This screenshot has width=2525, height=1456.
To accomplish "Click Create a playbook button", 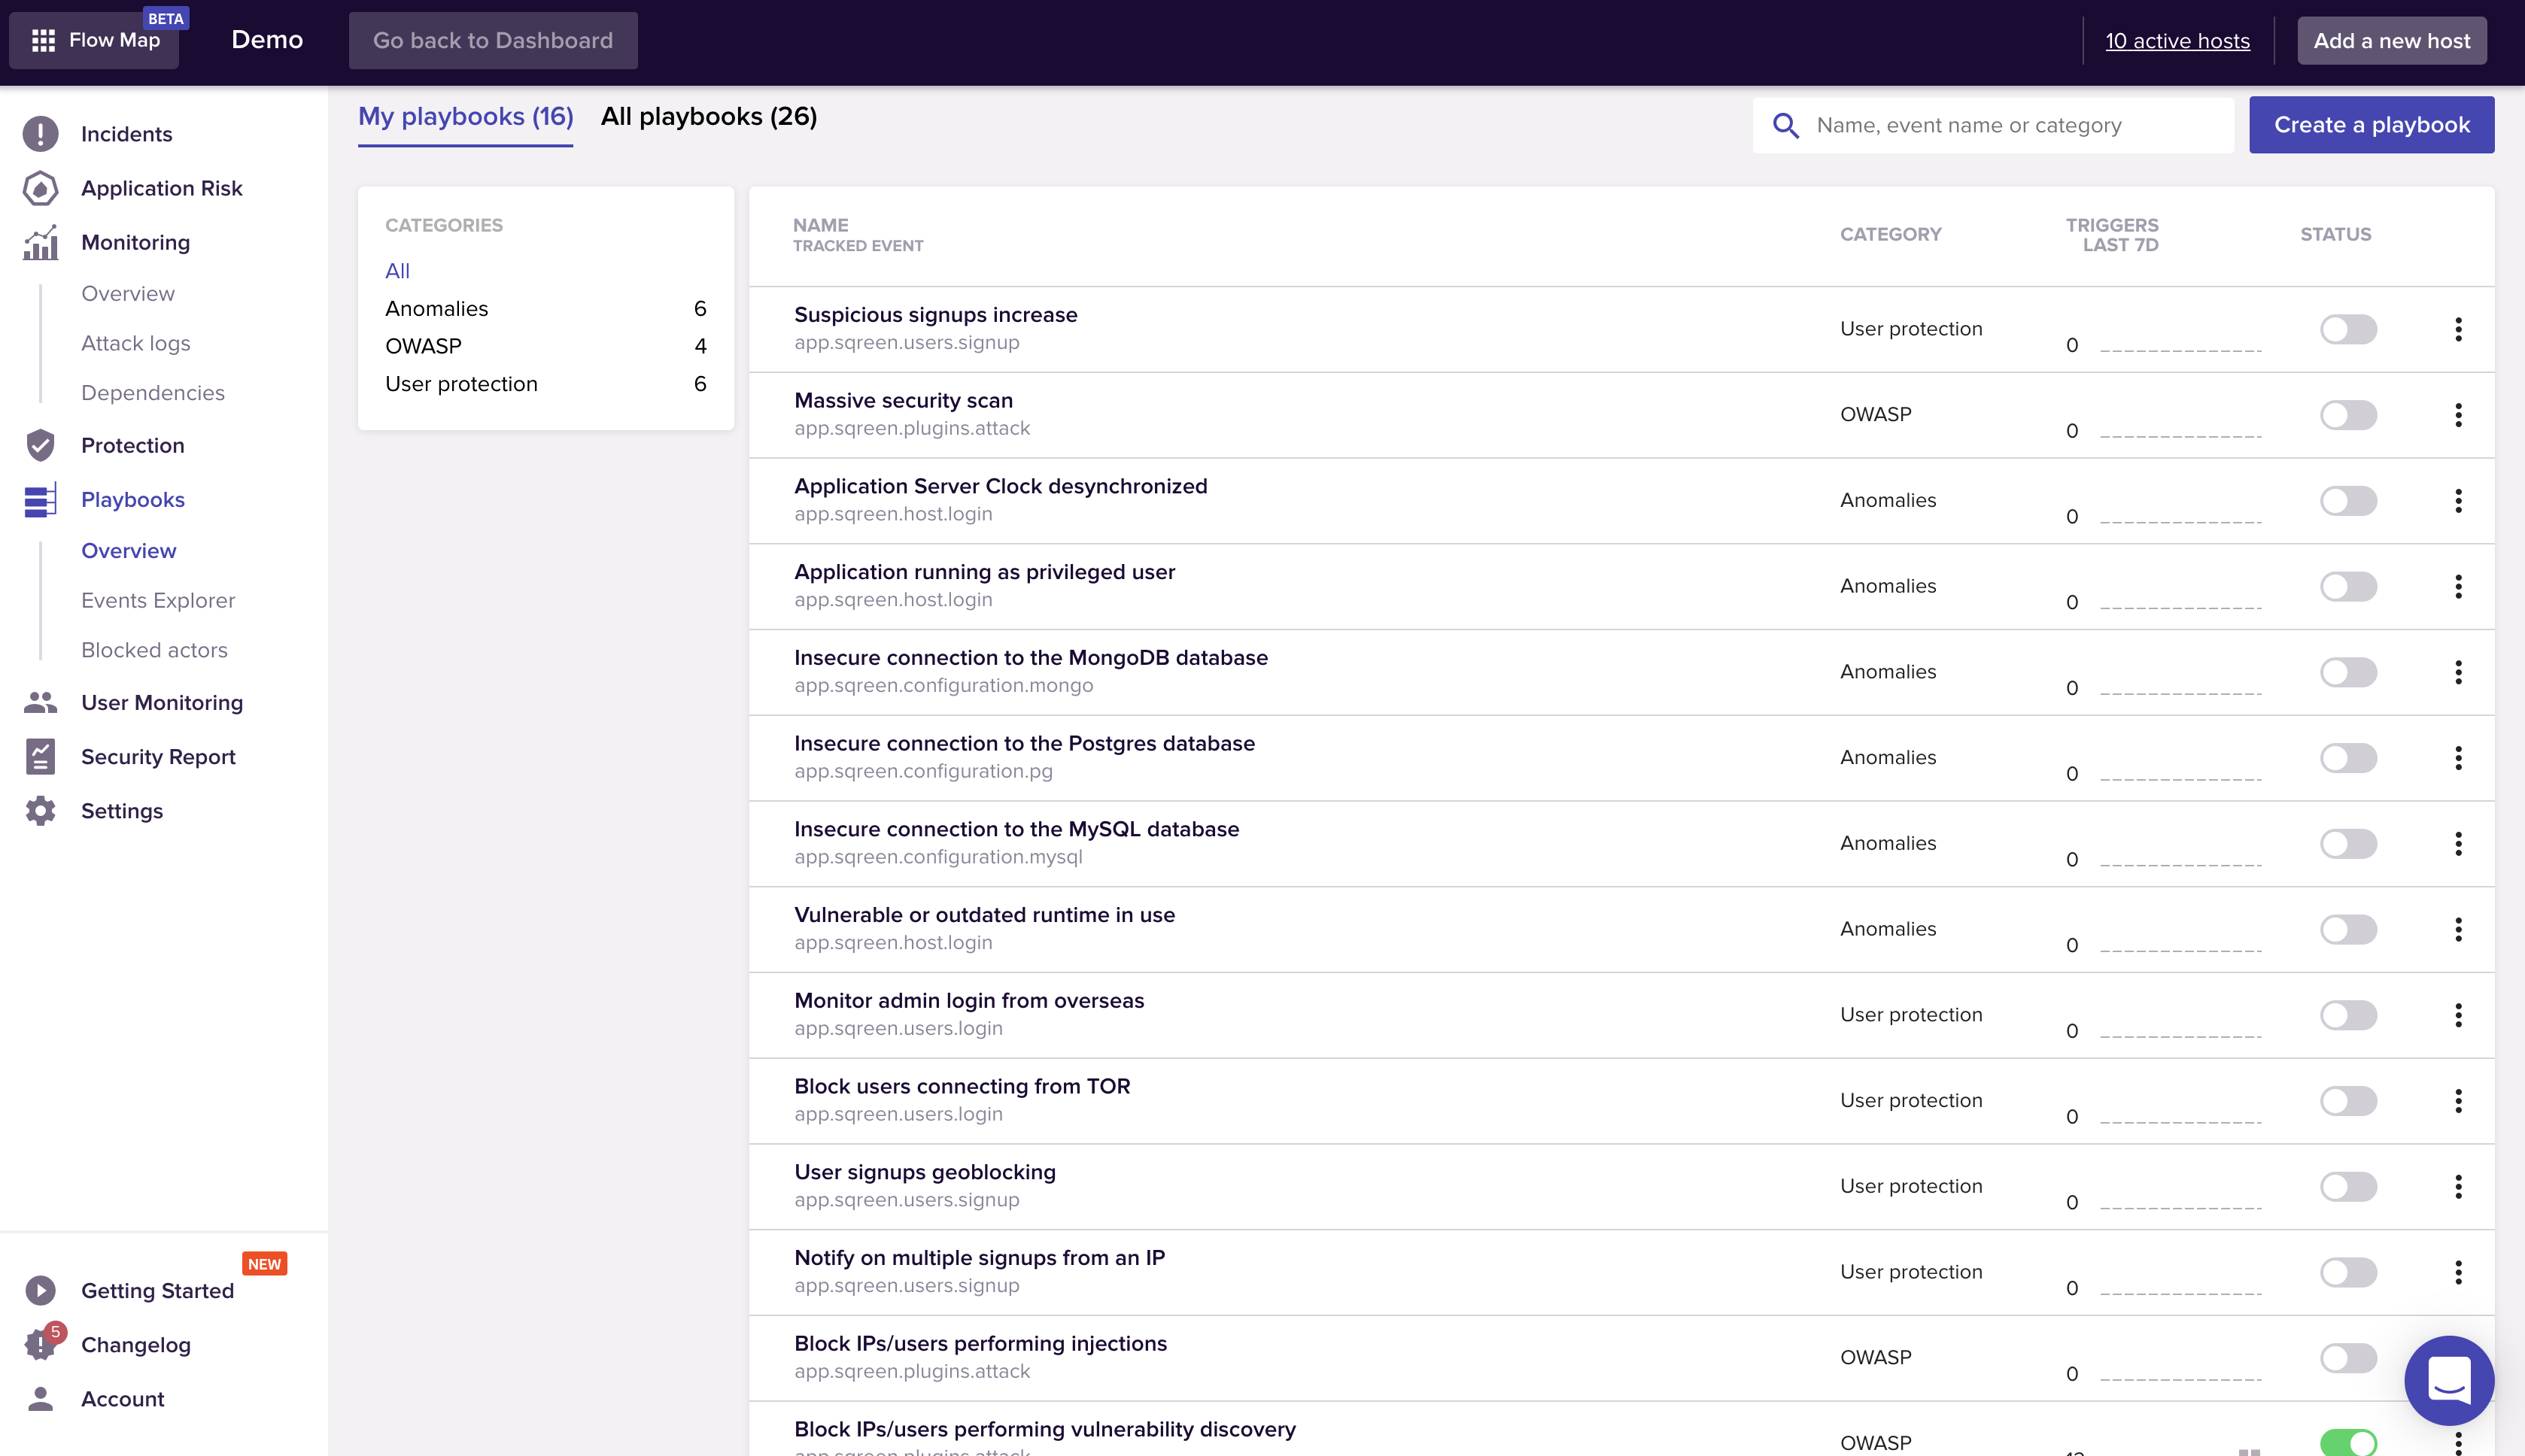I will (2371, 125).
